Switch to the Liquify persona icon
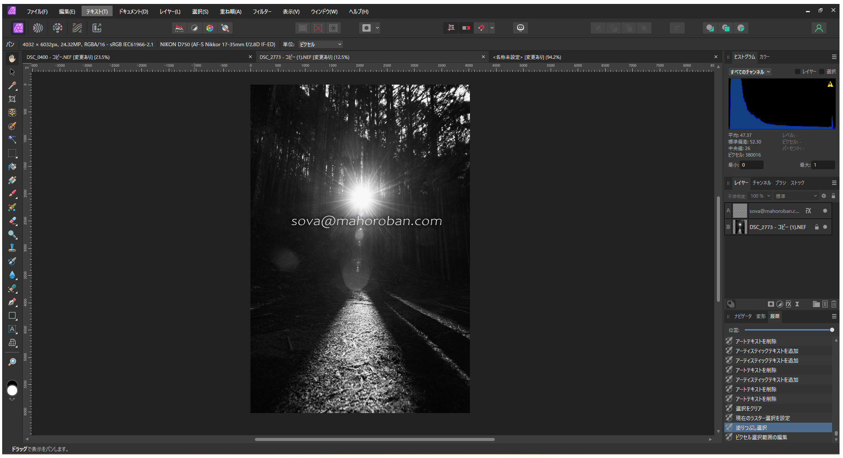Image resolution: width=843 pixels, height=458 pixels. [x=38, y=28]
